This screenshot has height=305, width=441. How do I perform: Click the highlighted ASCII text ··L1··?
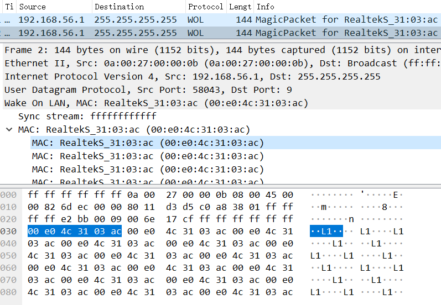pos(326,231)
